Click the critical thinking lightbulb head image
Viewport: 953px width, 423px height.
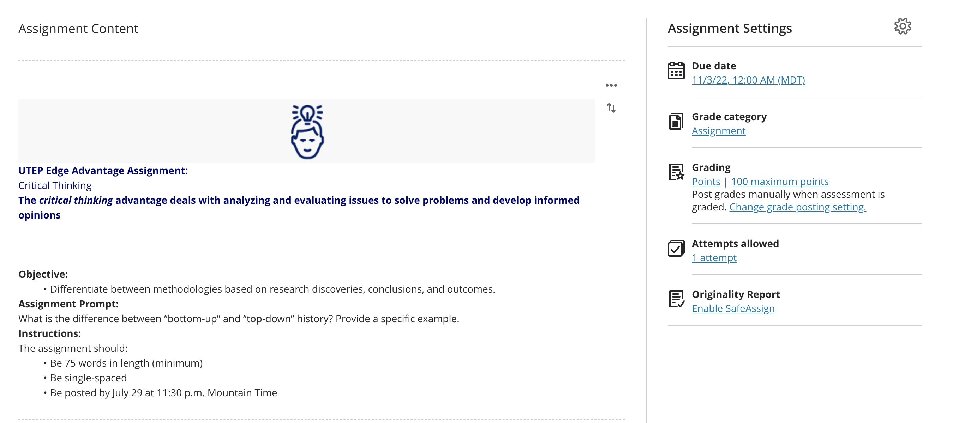(307, 131)
